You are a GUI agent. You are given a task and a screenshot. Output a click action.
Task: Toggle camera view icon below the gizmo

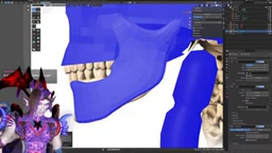pos(190,25)
